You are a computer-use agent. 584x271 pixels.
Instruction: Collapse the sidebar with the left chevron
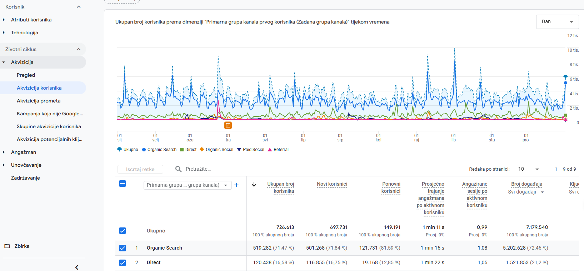pos(77,267)
